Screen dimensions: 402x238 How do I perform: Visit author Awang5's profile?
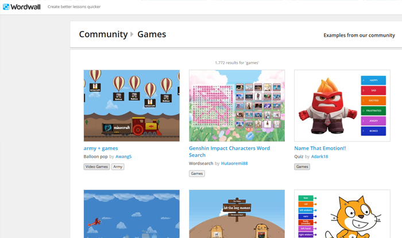point(123,157)
